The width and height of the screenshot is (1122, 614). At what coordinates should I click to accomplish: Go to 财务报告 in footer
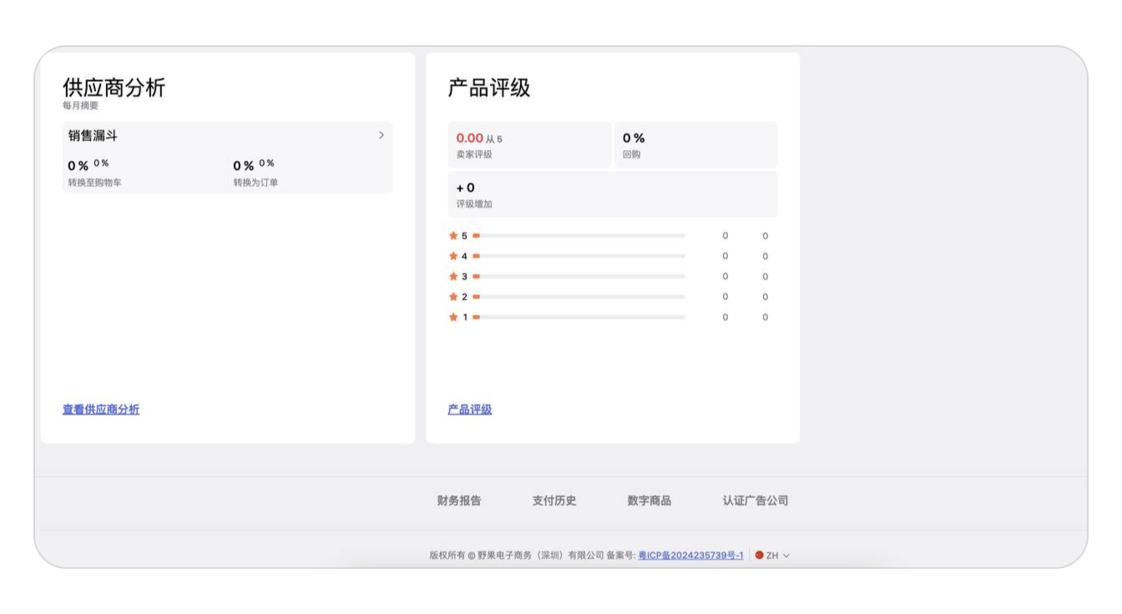click(x=459, y=501)
